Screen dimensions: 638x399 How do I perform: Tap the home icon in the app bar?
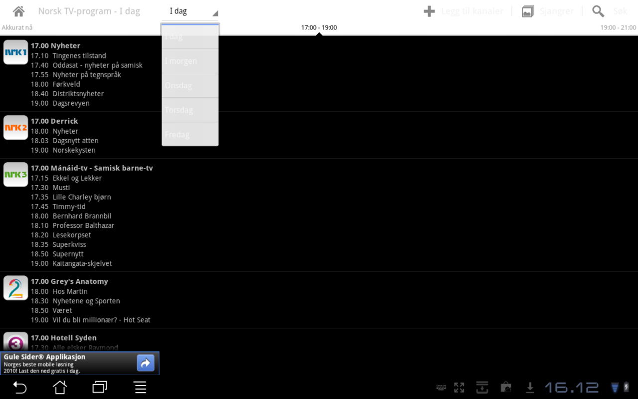[x=19, y=11]
